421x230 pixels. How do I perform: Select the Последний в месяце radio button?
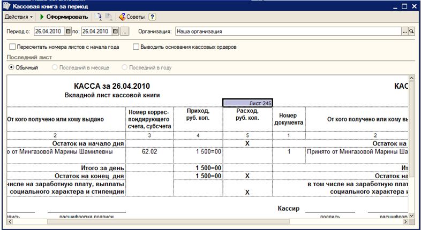[55, 67]
